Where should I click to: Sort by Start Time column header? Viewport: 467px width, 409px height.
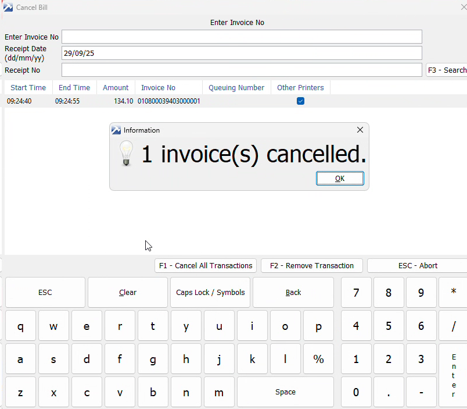[28, 88]
